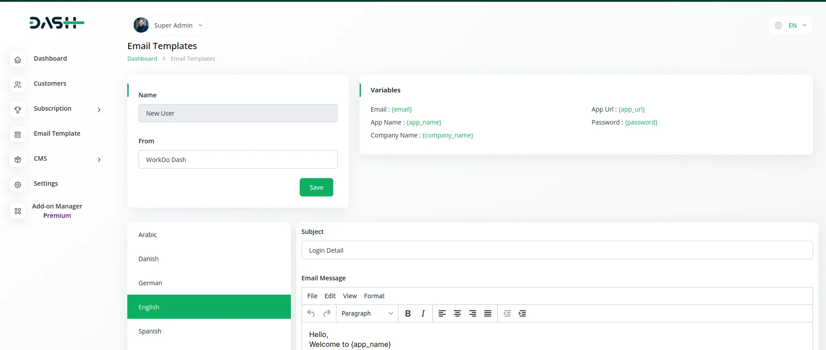Image resolution: width=826 pixels, height=350 pixels.
Task: Click the redo arrow in editor toolbar
Action: coord(327,313)
